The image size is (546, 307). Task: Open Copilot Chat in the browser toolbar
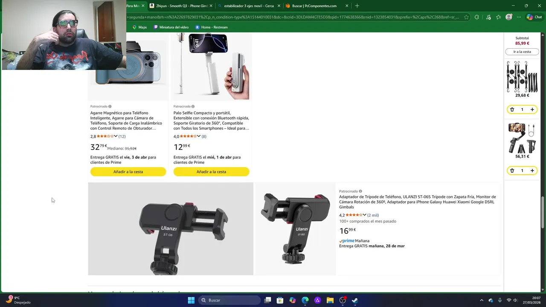pos(534,17)
